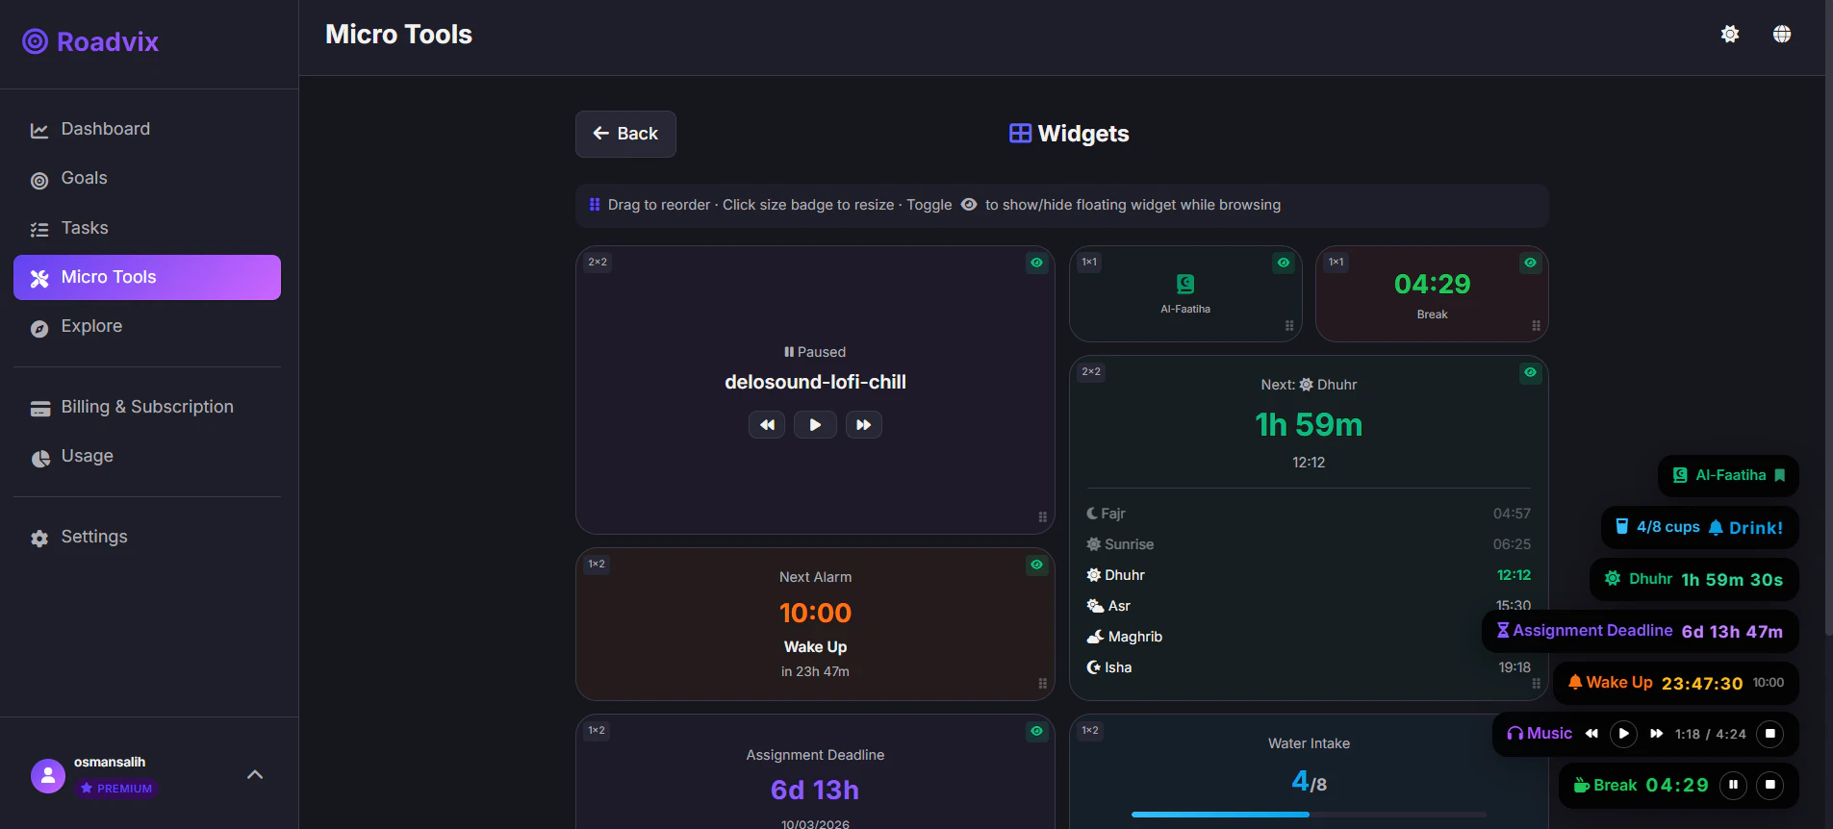This screenshot has width=1833, height=829.
Task: Toggle eye on Next Alarm widget
Action: 1036,565
